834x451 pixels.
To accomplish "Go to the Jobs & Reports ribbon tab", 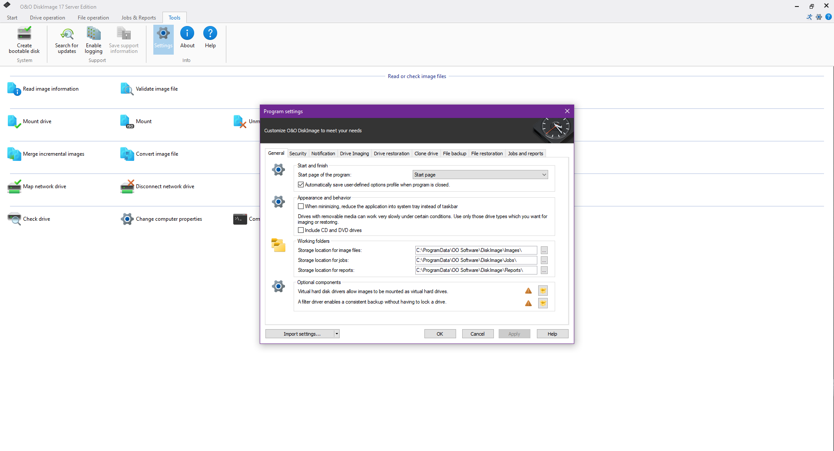I will pos(139,18).
